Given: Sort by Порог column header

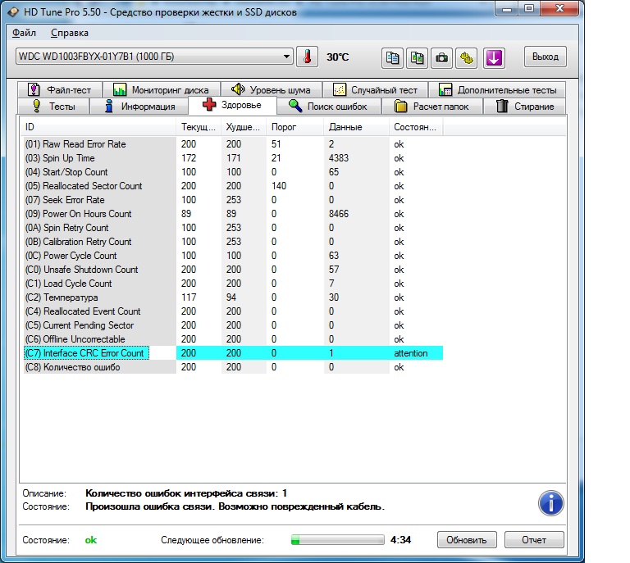Looking at the screenshot, I should pos(295,127).
